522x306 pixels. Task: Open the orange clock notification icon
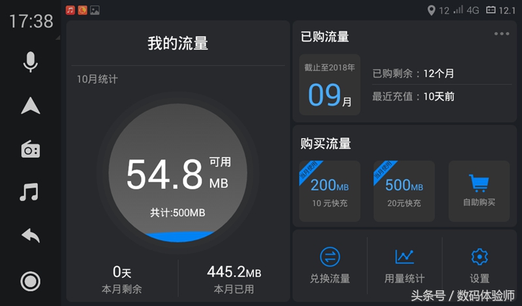point(82,10)
